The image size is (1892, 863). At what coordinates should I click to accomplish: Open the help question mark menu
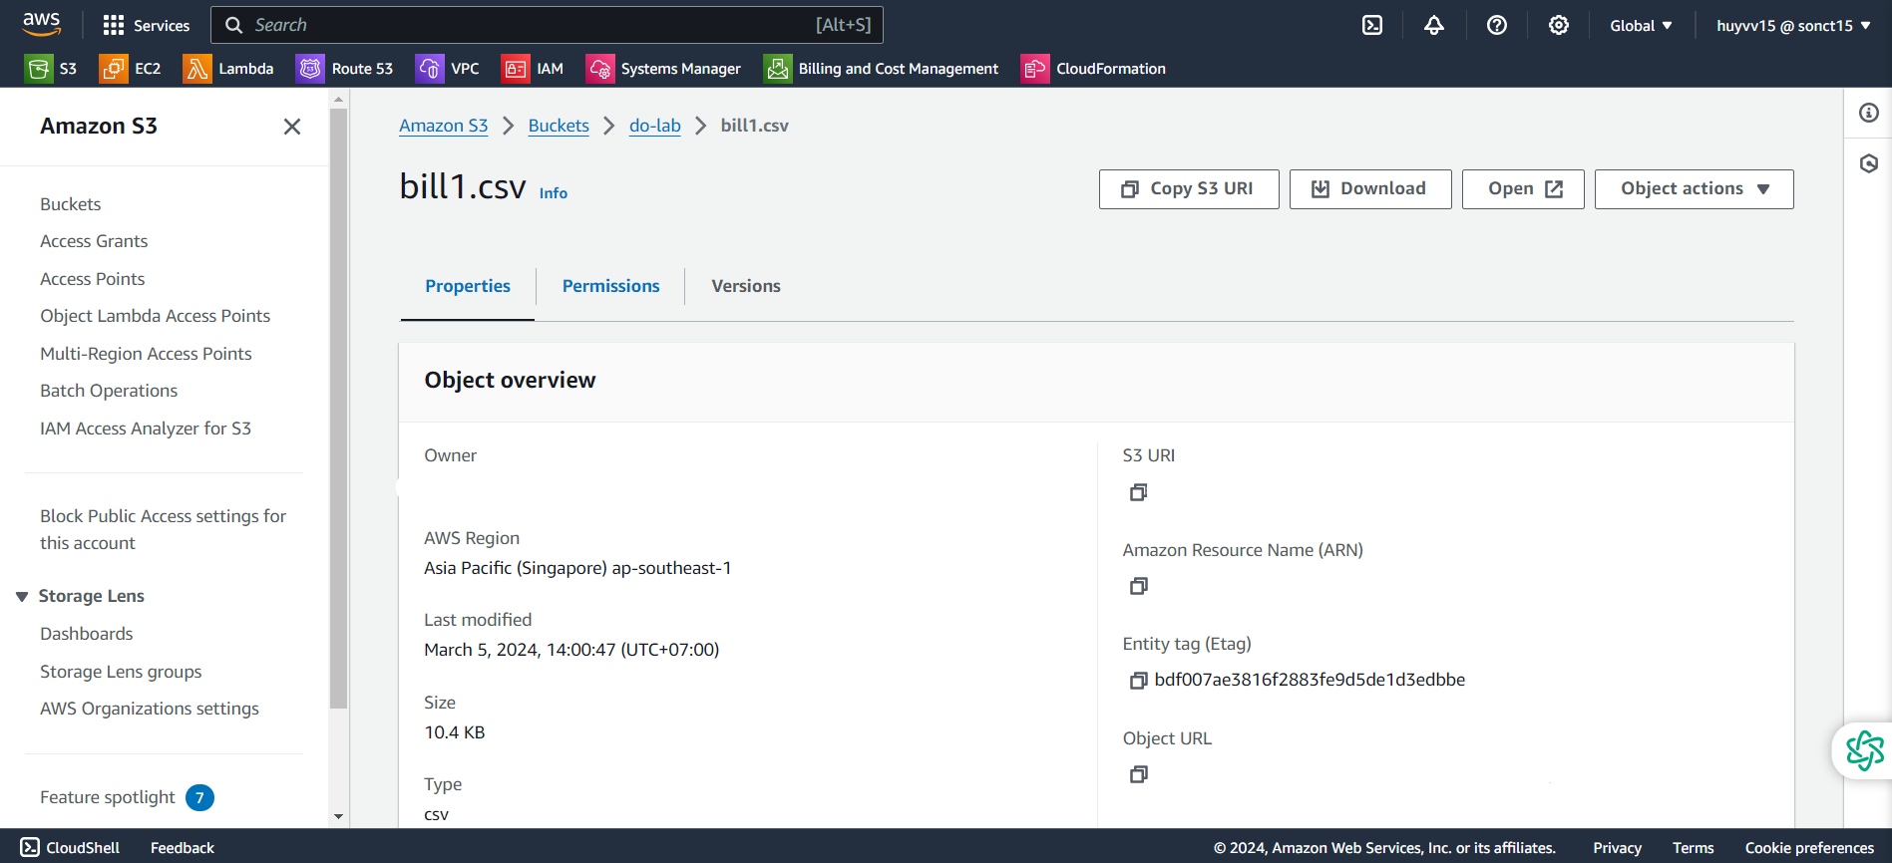coord(1497,25)
